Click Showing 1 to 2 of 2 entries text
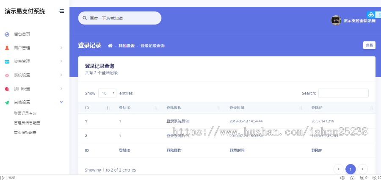 (110, 170)
